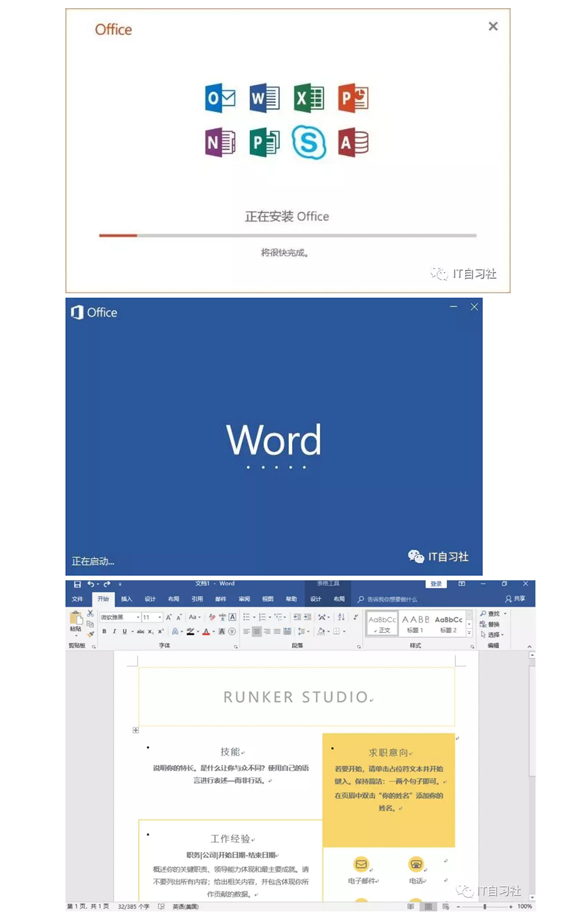The height and width of the screenshot is (920, 572).
Task: Click the Publisher icon in the Office installer
Action: 264,142
